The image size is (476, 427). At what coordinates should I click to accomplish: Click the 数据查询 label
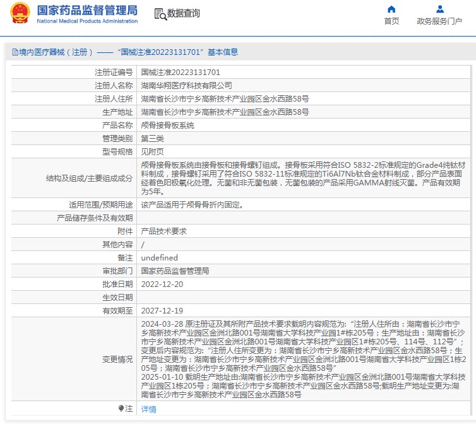click(183, 13)
